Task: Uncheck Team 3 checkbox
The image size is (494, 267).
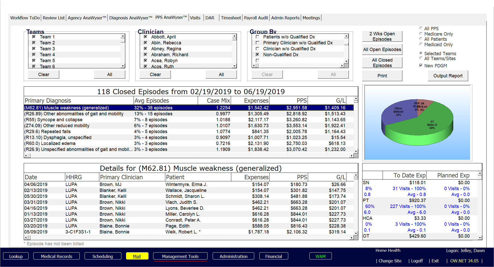Action: tap(34, 49)
